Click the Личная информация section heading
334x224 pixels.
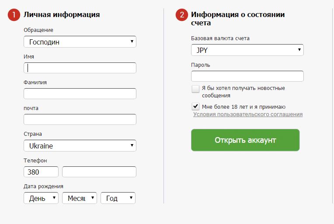(62, 15)
